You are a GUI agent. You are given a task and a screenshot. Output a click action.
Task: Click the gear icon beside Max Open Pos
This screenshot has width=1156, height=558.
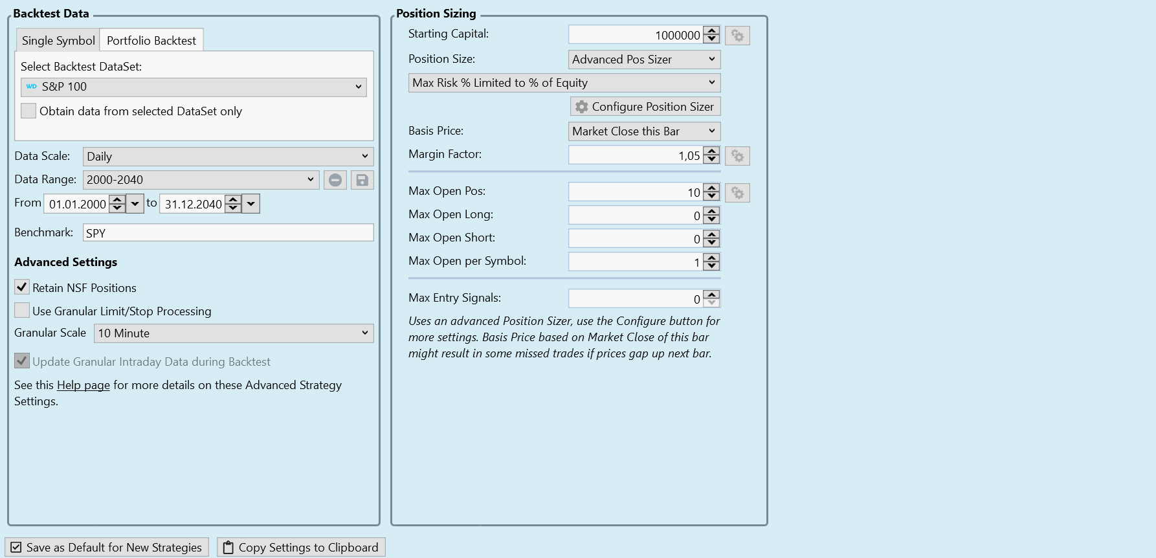[737, 193]
